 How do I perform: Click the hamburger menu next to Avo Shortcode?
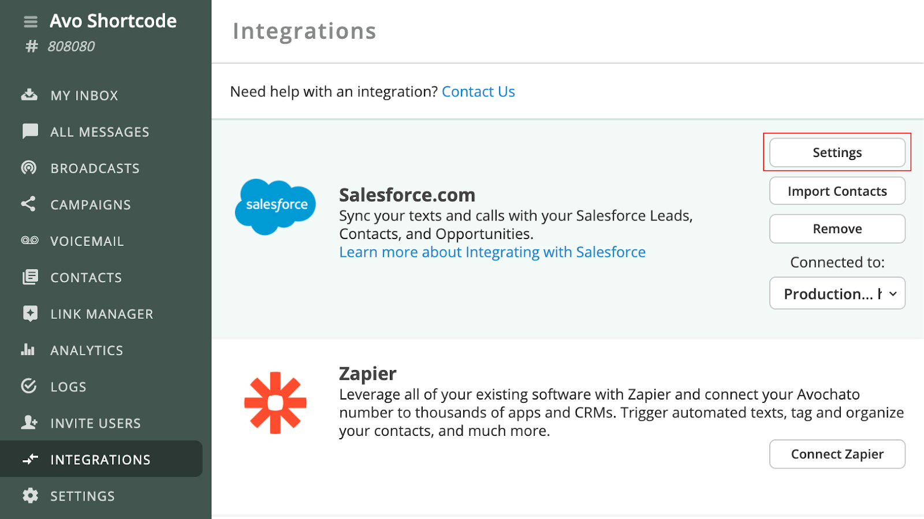click(29, 21)
